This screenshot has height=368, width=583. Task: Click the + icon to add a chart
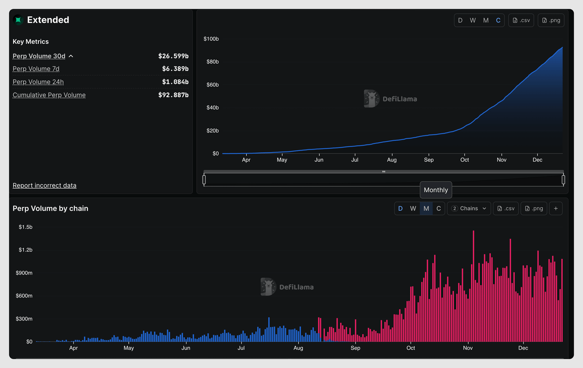556,208
